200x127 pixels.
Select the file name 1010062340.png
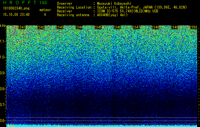tap(16, 9)
